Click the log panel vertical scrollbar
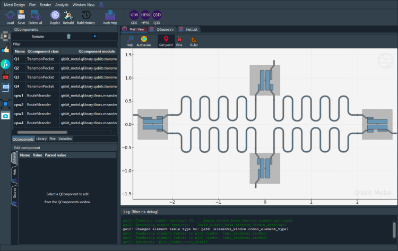 coord(394,230)
